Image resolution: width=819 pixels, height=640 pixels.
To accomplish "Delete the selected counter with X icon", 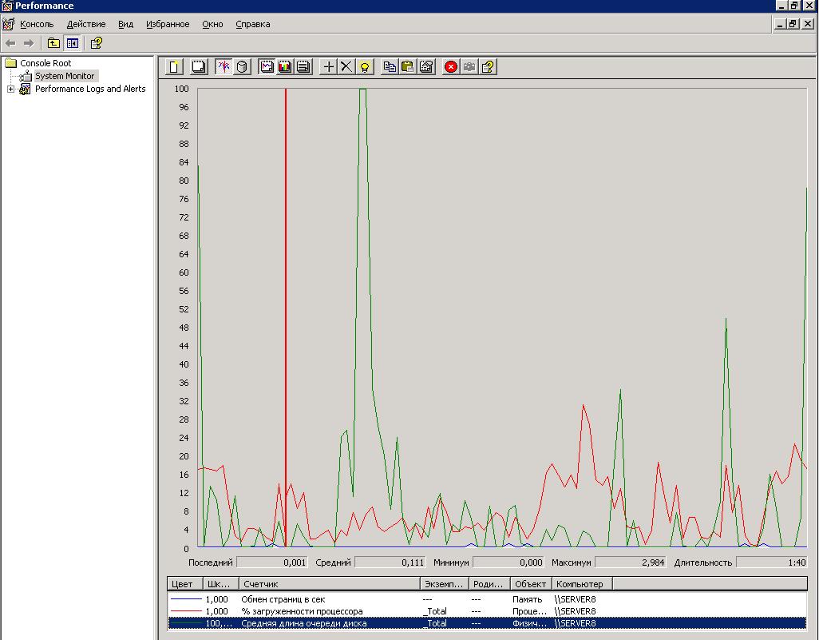I will point(346,67).
